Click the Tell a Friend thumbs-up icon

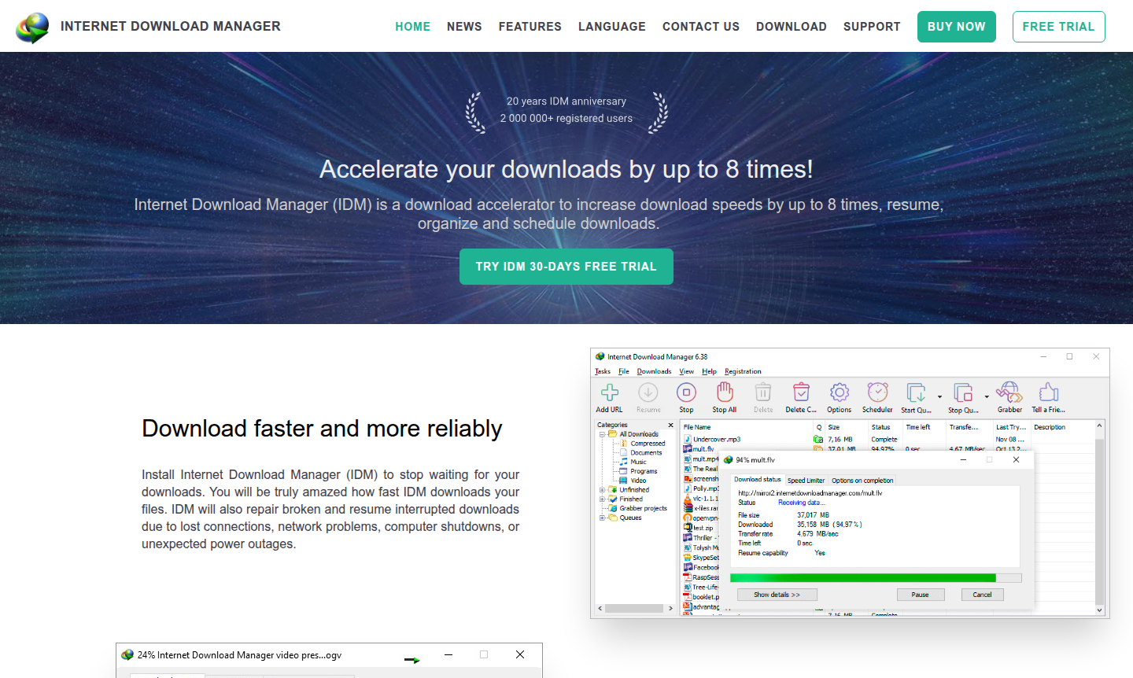point(1048,392)
